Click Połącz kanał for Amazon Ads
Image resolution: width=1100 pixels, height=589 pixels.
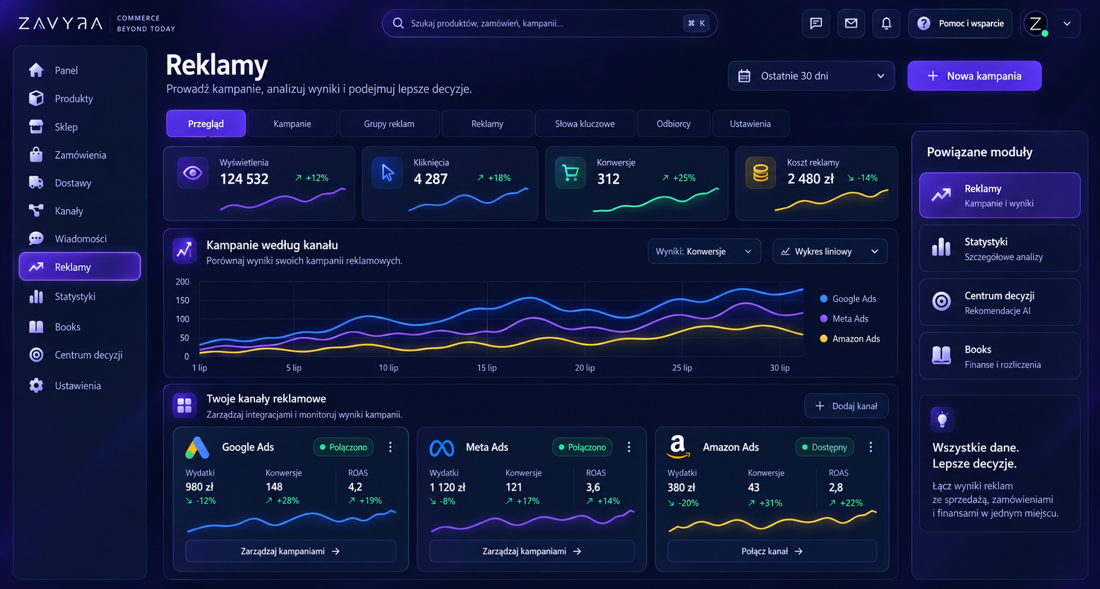click(x=772, y=551)
